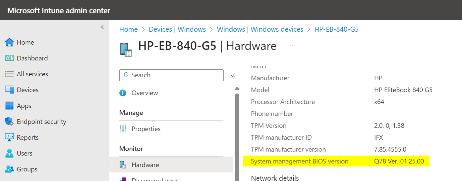This screenshot has width=462, height=181.
Task: Go to Home breadcrumb link
Action: (x=128, y=29)
